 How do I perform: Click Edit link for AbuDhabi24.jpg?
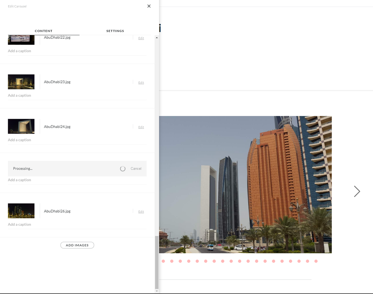[x=141, y=127]
